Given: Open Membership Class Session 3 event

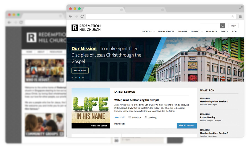Looking at the screenshot, I should 214,133.
